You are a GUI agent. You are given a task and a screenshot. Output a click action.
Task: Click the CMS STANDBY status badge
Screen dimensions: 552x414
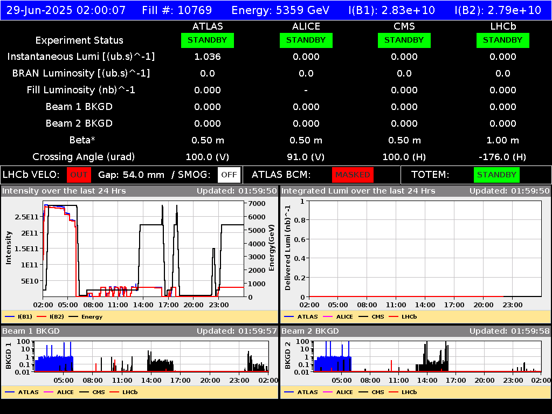pos(404,40)
